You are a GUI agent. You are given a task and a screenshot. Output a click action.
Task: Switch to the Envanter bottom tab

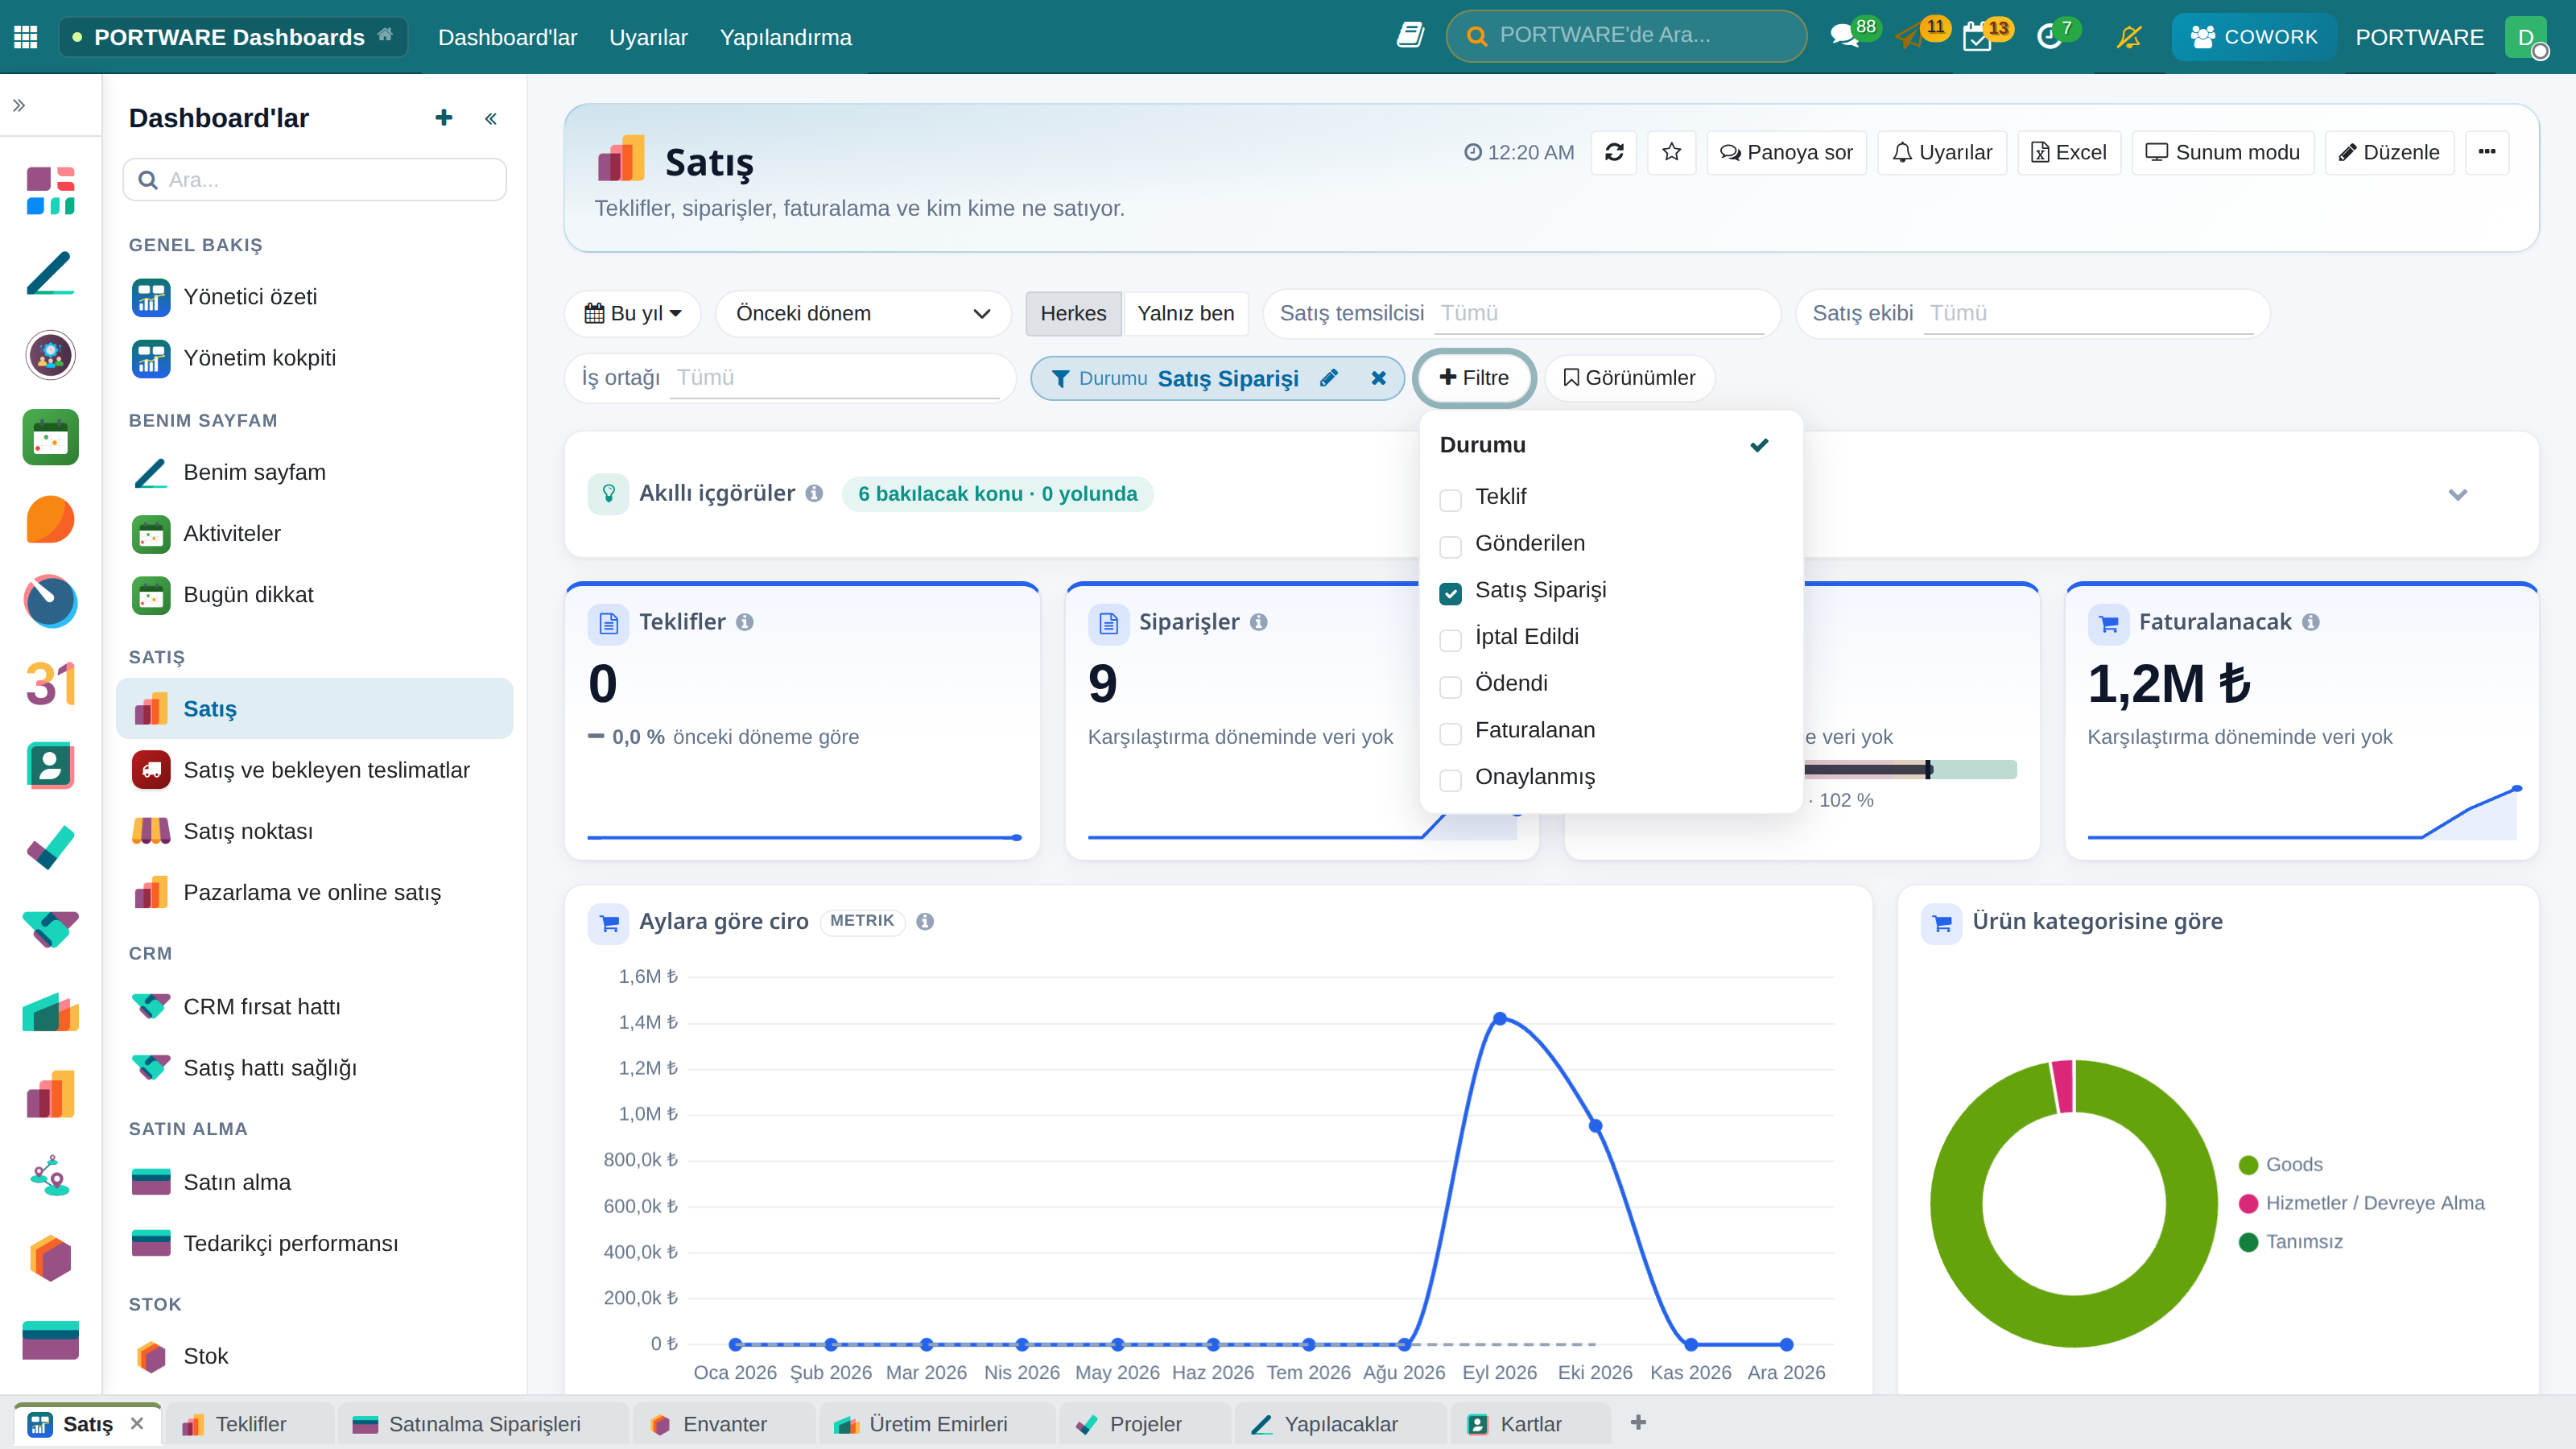[x=724, y=1424]
